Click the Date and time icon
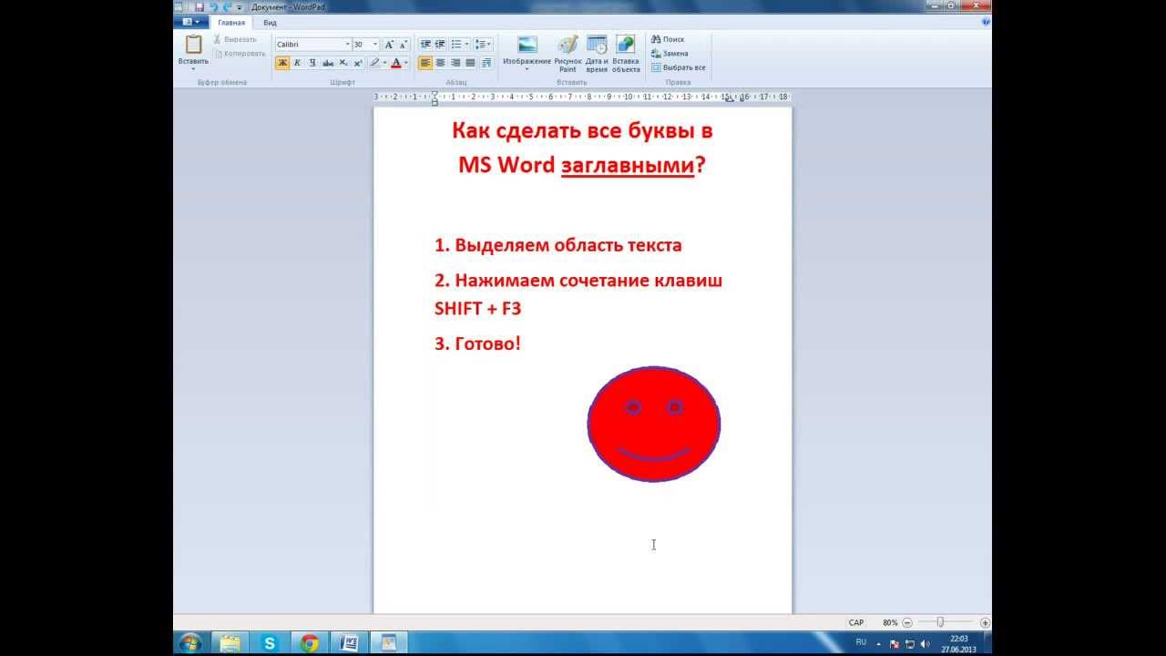The width and height of the screenshot is (1166, 656). 597,45
